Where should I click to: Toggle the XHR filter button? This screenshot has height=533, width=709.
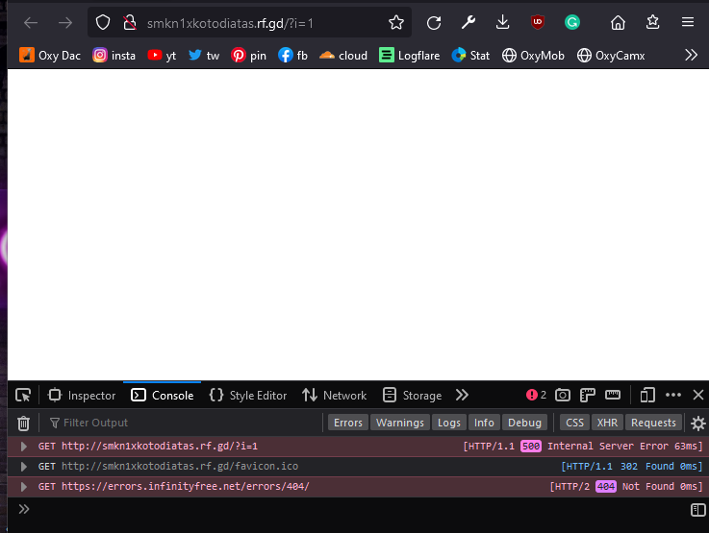(x=606, y=423)
